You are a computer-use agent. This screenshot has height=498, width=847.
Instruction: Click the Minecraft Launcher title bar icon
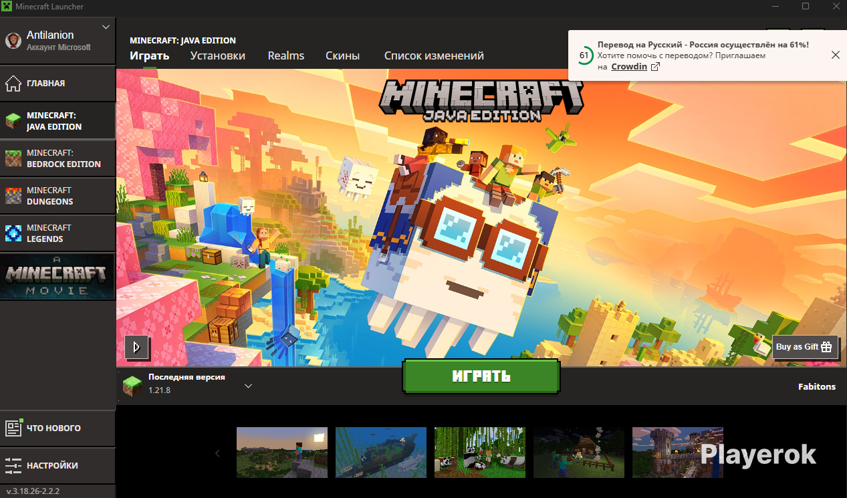(7, 7)
